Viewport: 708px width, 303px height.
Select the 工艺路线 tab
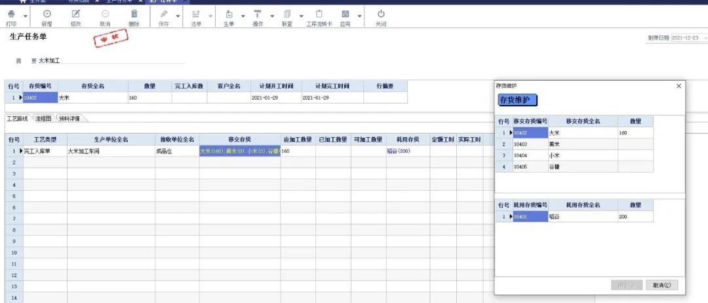[18, 119]
